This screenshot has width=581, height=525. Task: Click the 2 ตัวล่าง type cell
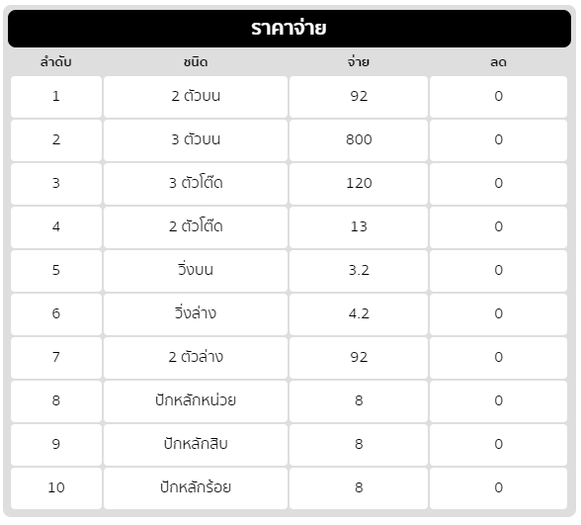coord(196,358)
